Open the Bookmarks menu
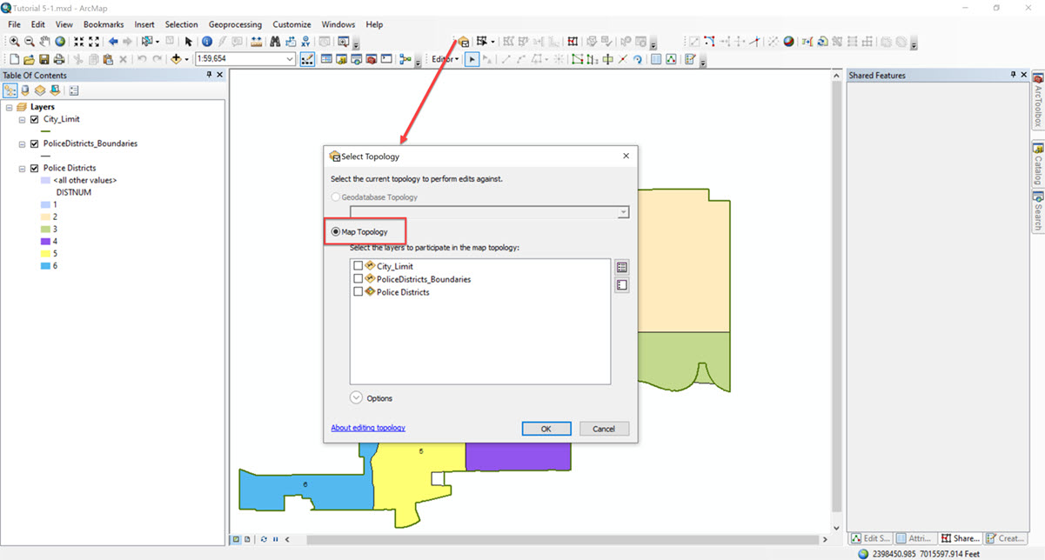 click(103, 24)
